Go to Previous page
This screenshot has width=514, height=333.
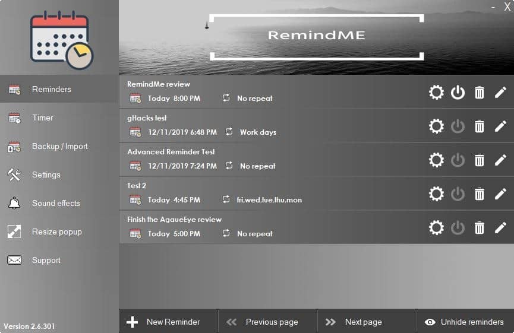point(268,322)
